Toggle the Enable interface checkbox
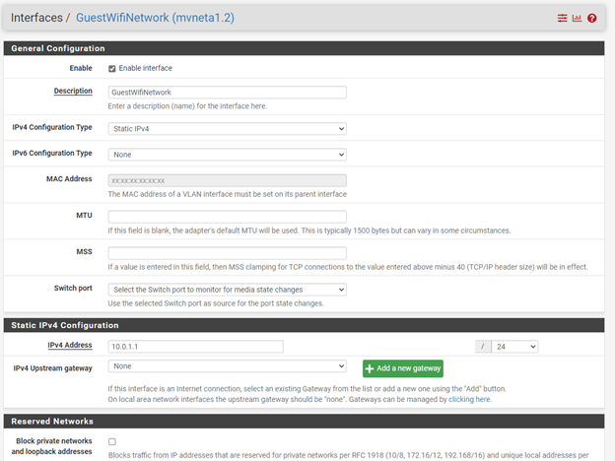The image size is (615, 461). (x=112, y=68)
